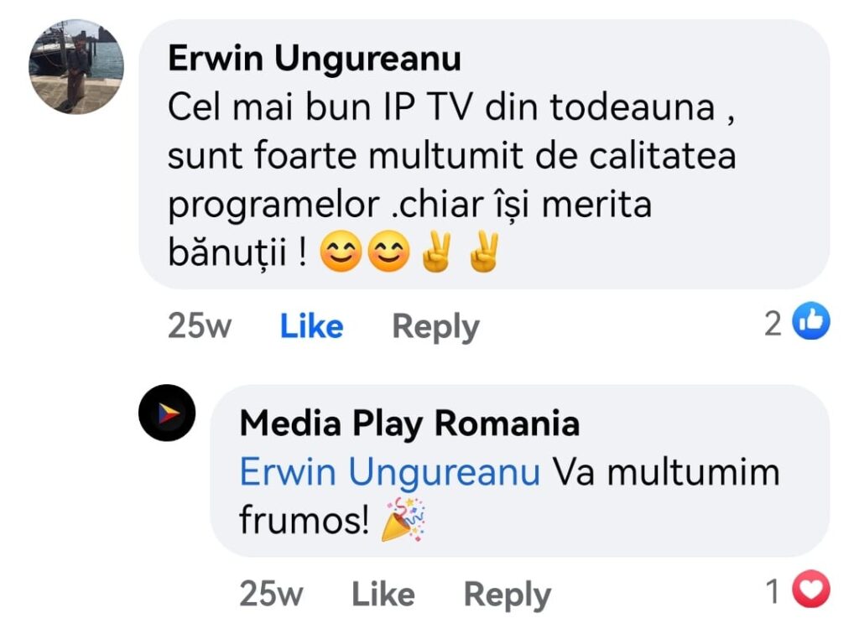Click the bold Erwin Ungureanu commenter name
This screenshot has width=859, height=634.
pyautogui.click(x=315, y=58)
